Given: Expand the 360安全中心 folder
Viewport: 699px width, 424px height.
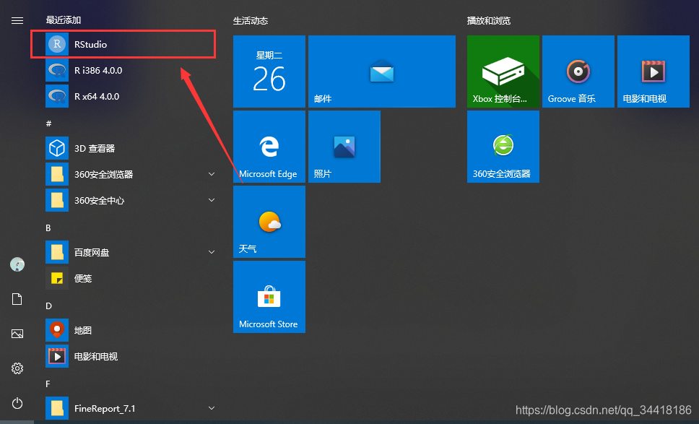Looking at the screenshot, I should coord(212,200).
